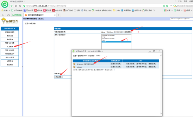Image resolution: width=193 pixels, height=117 pixels.
Task: Expand the address bar history dropdown arrow
Action: [x=171, y=6]
